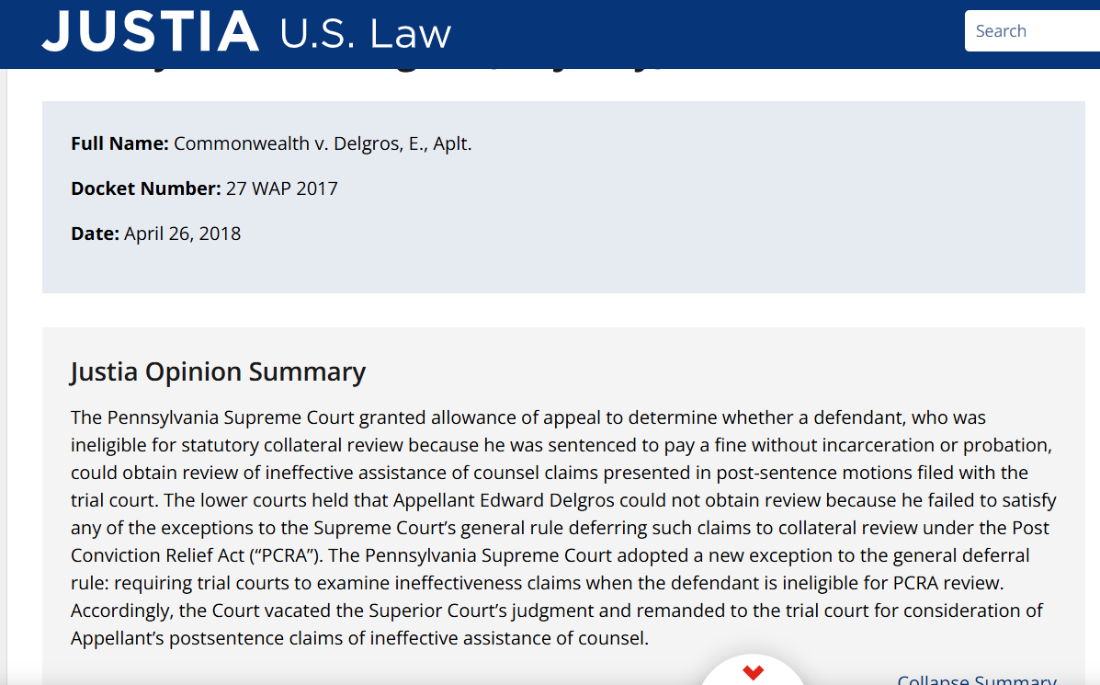Viewport: 1100px width, 685px height.
Task: Click the Full Name label
Action: tap(120, 143)
